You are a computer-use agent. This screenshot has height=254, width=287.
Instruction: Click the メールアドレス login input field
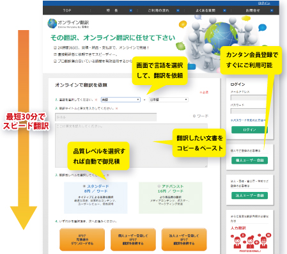tap(249, 98)
